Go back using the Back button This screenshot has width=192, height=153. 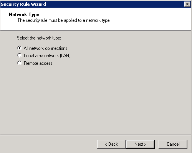(x=111, y=144)
